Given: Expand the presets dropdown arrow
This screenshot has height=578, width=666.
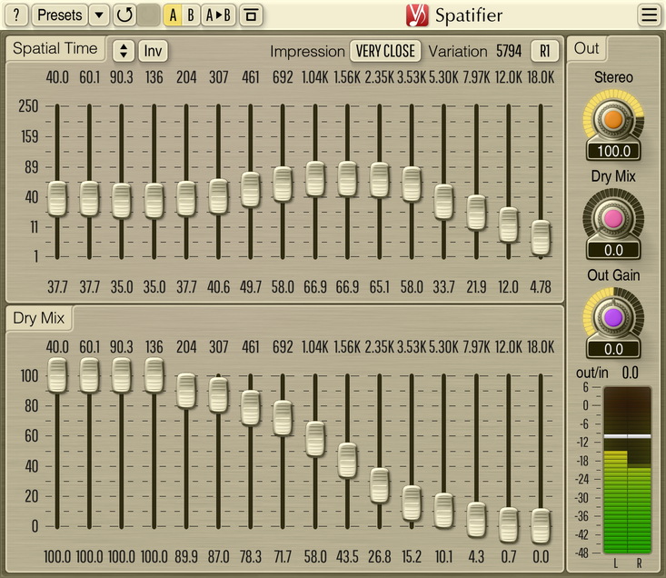Looking at the screenshot, I should [99, 15].
